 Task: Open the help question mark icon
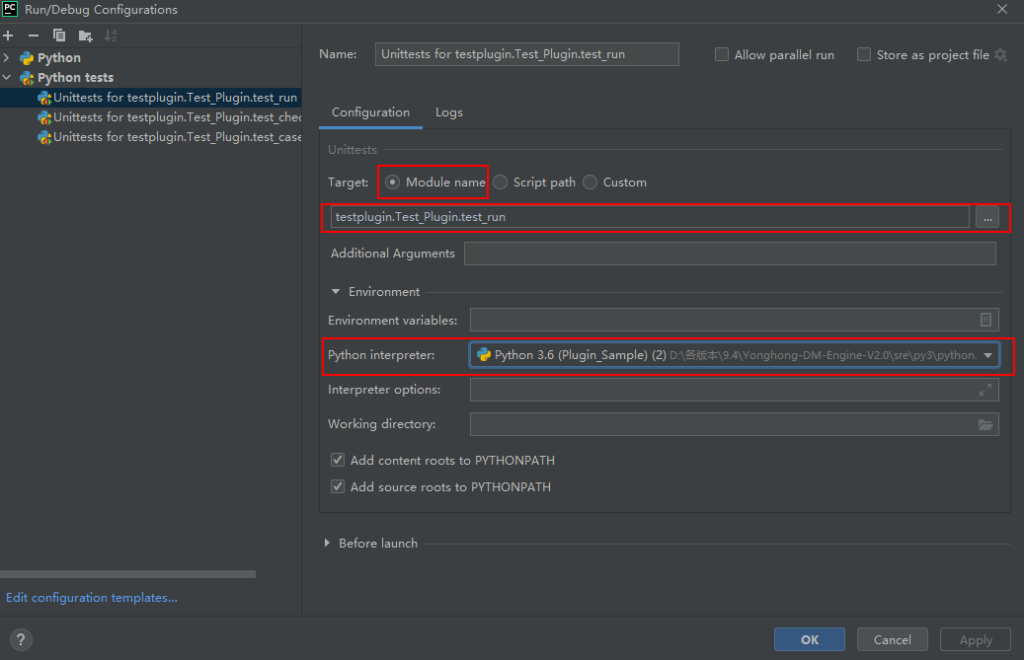22,639
